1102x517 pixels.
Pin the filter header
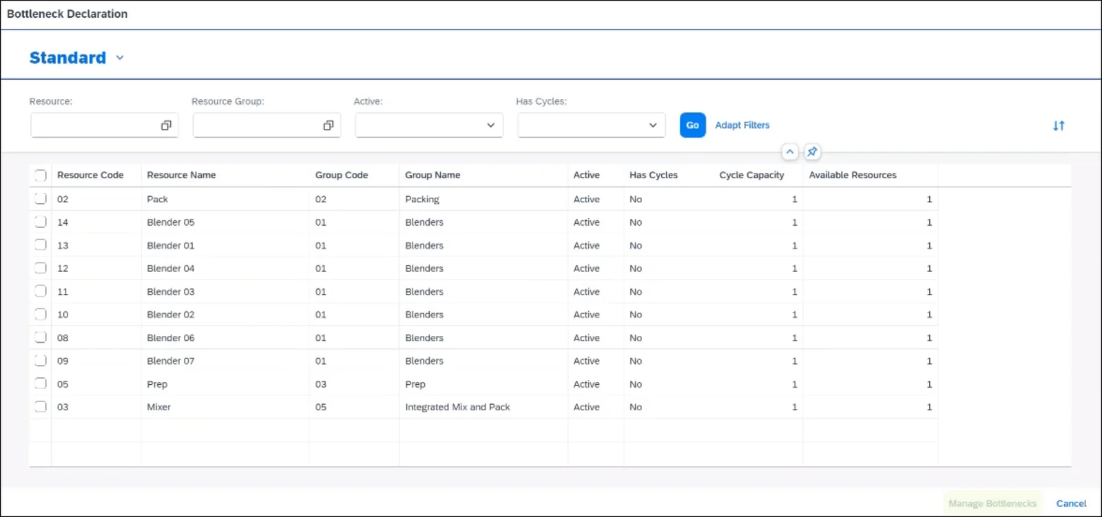click(812, 151)
